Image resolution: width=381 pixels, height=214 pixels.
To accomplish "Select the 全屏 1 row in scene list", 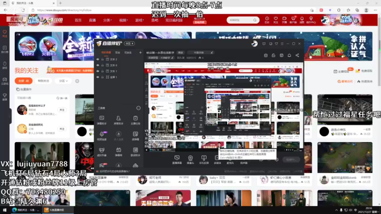I will click(x=119, y=77).
